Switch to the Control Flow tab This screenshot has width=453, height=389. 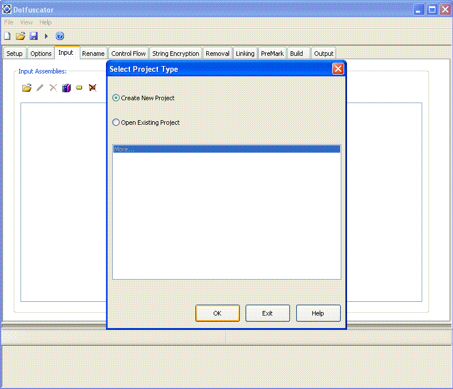(x=128, y=54)
